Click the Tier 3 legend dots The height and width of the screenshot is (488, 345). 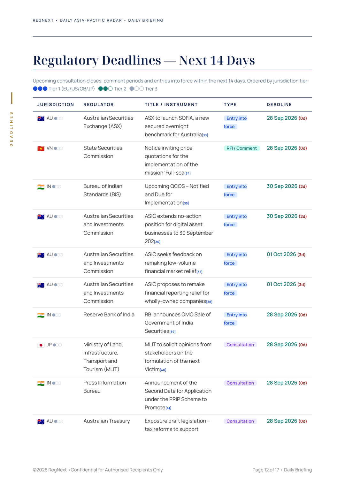click(137, 89)
